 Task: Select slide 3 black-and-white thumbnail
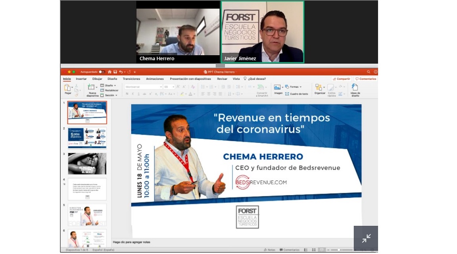(x=87, y=164)
